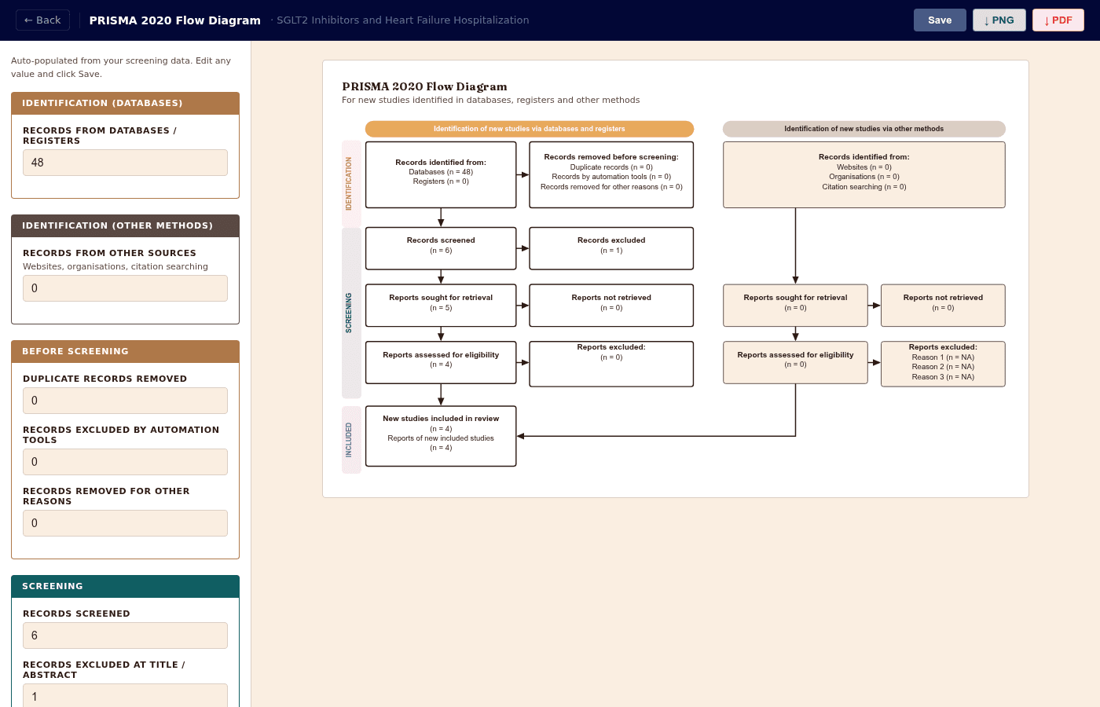This screenshot has width=1100, height=707.
Task: Click 'Records identified from: Databases' box
Action: [441, 174]
